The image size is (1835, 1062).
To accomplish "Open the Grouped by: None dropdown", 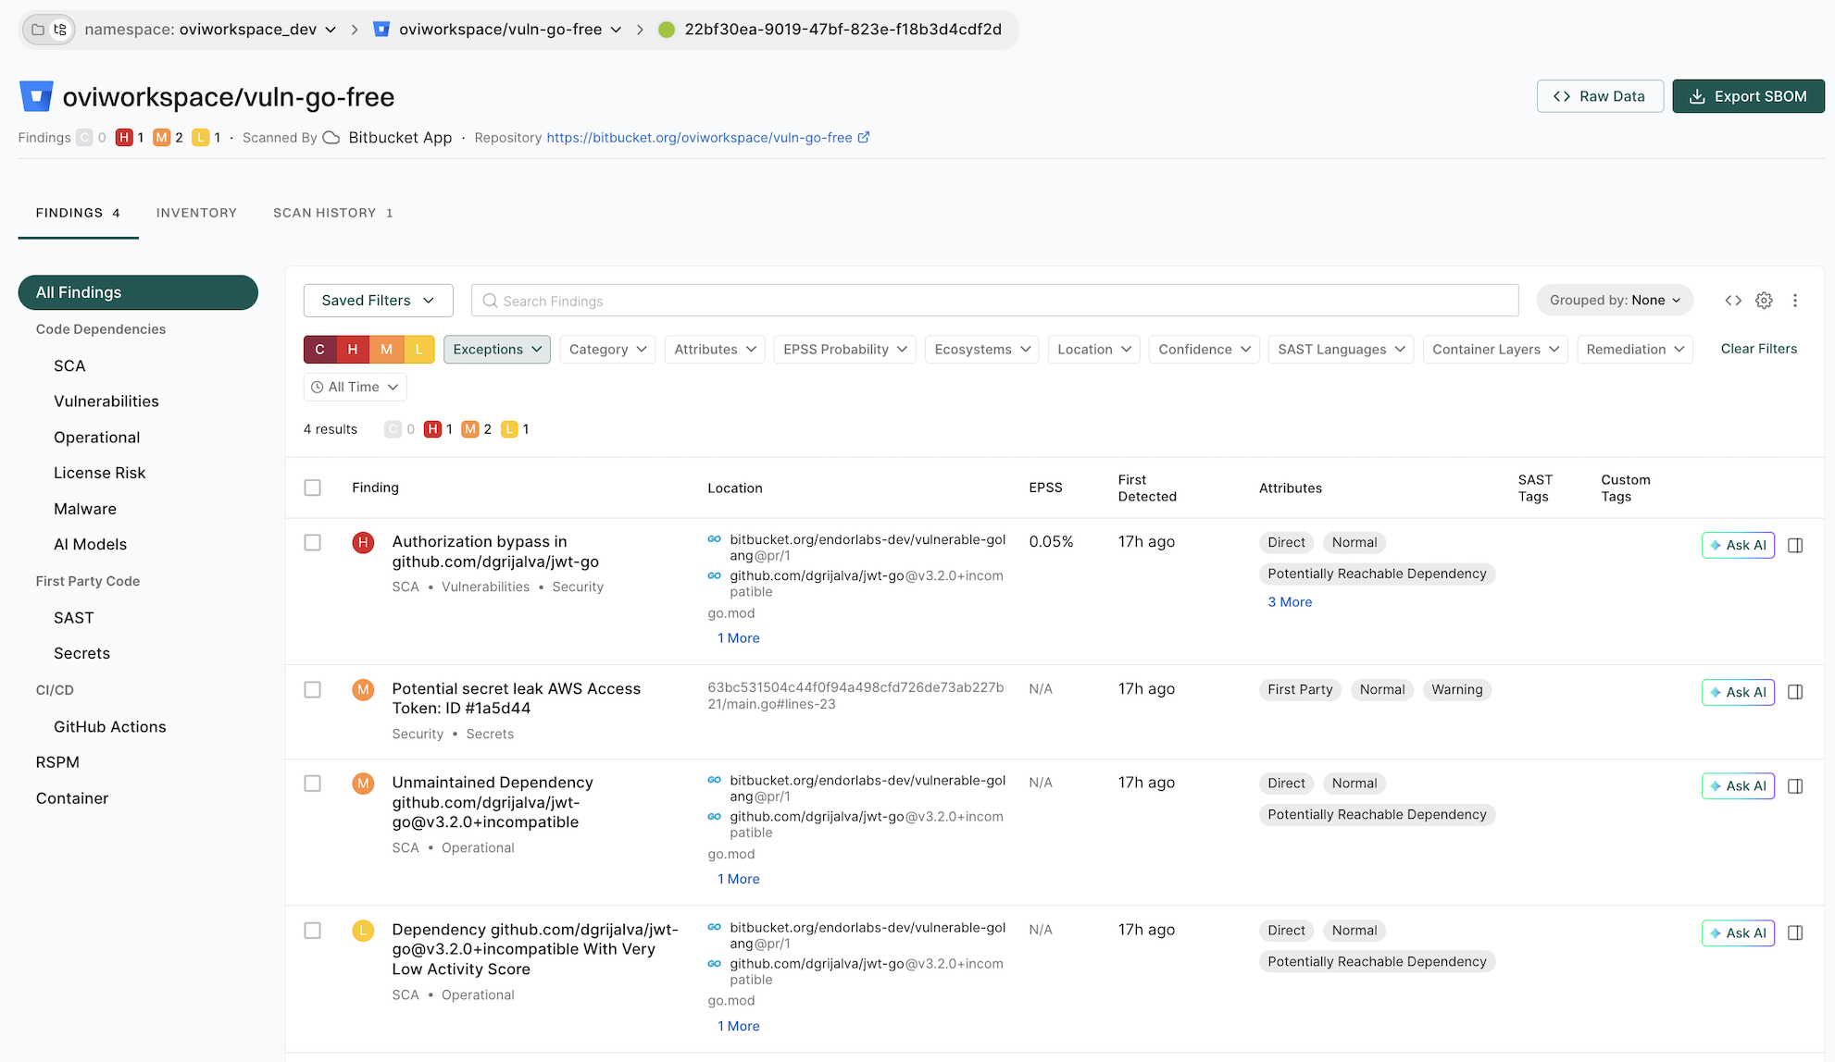I will 1615,301.
